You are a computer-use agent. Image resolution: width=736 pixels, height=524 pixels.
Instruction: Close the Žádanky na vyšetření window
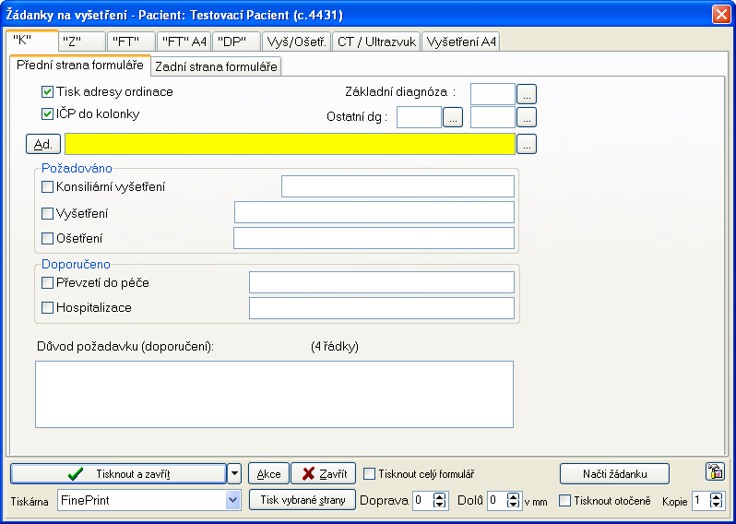[720, 14]
